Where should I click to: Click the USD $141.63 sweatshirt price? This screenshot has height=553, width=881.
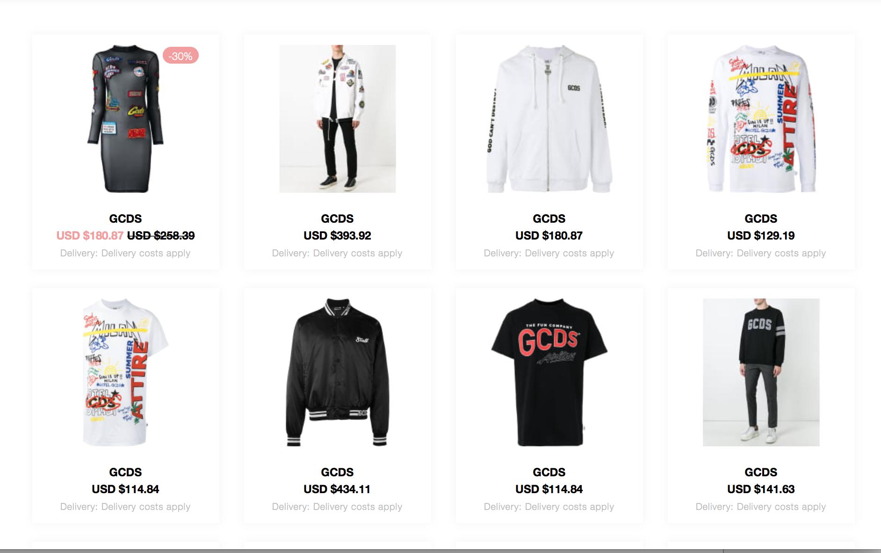[x=761, y=489]
